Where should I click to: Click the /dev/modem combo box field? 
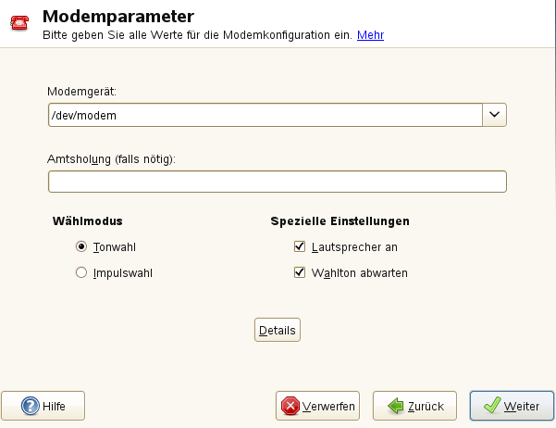tap(265, 115)
